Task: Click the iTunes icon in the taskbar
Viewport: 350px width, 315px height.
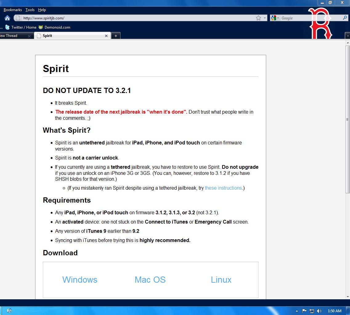Action: [9, 311]
